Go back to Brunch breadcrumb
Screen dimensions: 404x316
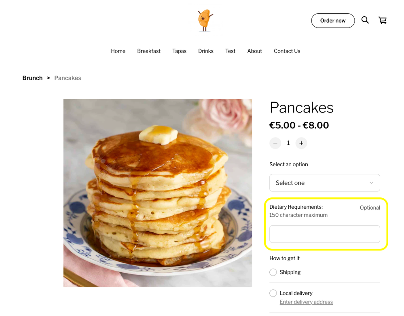pos(32,78)
